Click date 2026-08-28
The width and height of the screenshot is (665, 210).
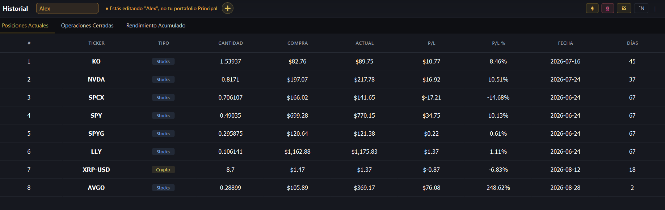[565, 188]
